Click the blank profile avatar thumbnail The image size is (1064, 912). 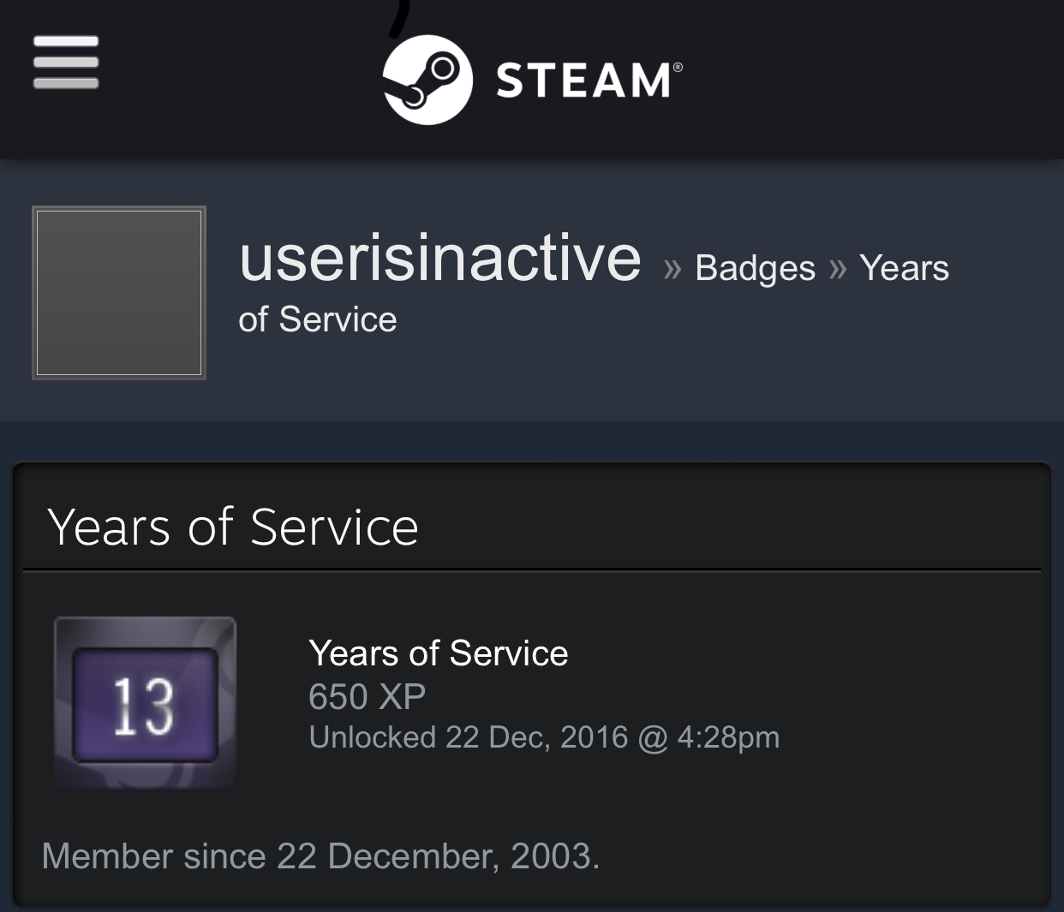tap(118, 292)
